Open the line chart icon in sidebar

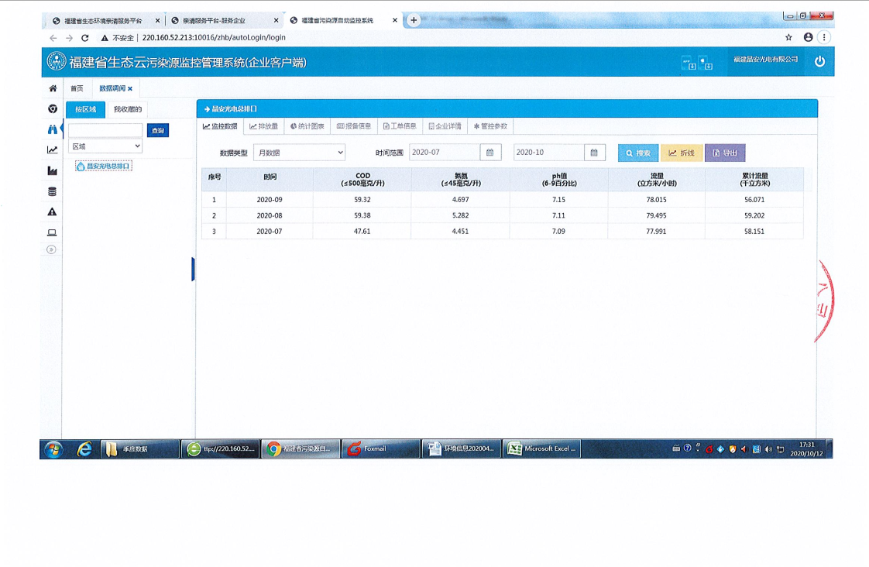[x=53, y=150]
